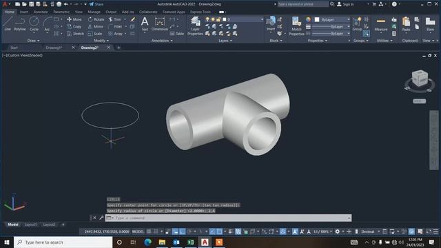Expand the Block panel
Viewport: 441px width, 248px height.
point(276,41)
